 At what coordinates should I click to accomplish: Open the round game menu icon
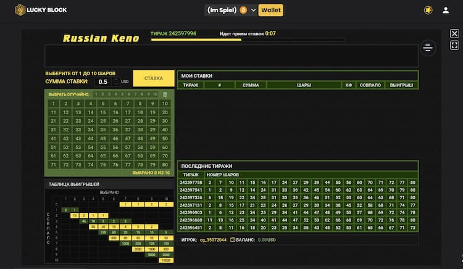pyautogui.click(x=428, y=48)
